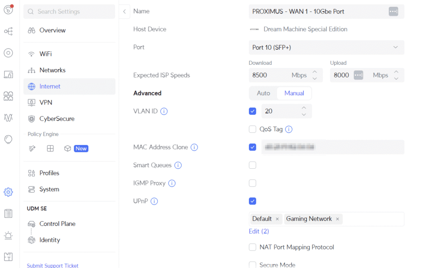Viewport: 430px width, 268px height.
Task: Enable the Smart Queues checkbox
Action: coord(252,165)
